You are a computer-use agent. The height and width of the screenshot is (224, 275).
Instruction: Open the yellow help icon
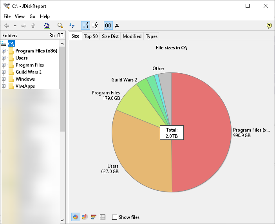(269, 25)
